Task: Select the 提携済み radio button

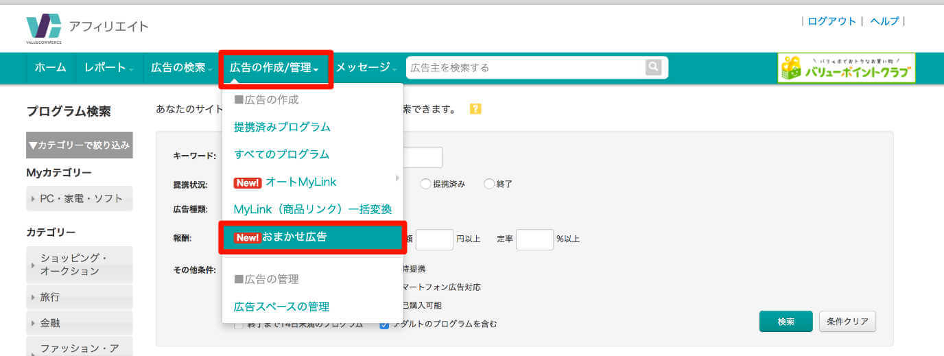Action: (426, 183)
